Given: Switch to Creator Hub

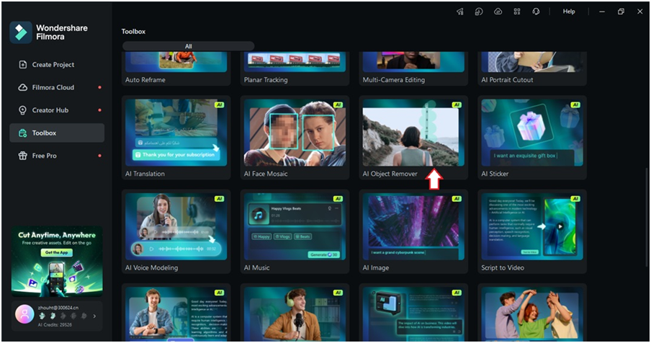Looking at the screenshot, I should click(x=57, y=110).
